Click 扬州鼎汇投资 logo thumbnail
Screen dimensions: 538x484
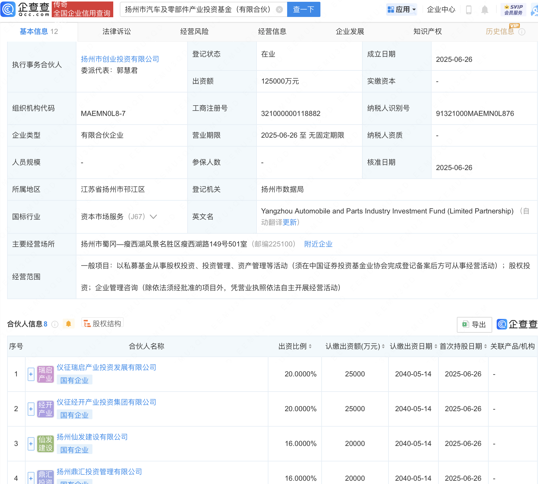45,477
